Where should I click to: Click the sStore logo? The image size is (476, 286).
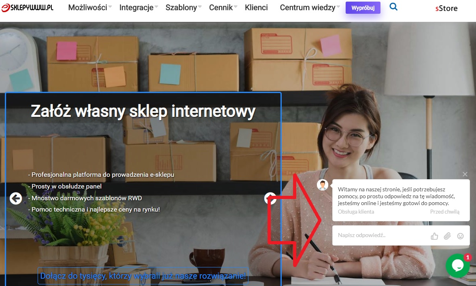[x=446, y=8]
